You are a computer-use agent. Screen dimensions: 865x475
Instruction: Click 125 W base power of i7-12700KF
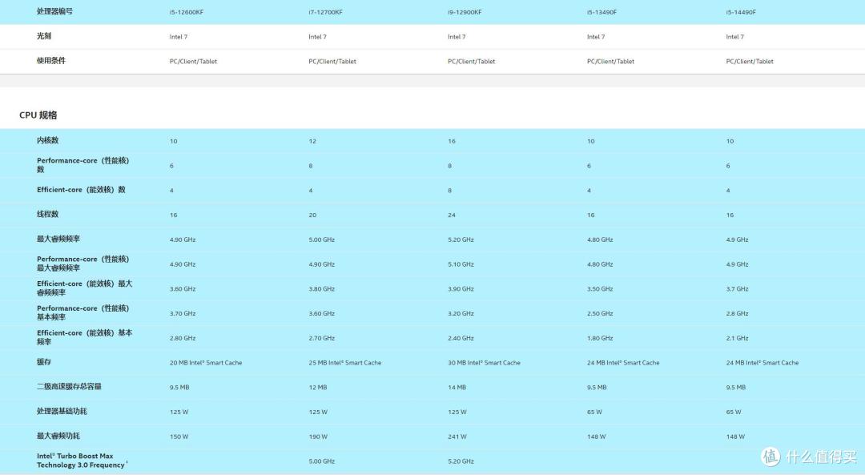coord(318,412)
